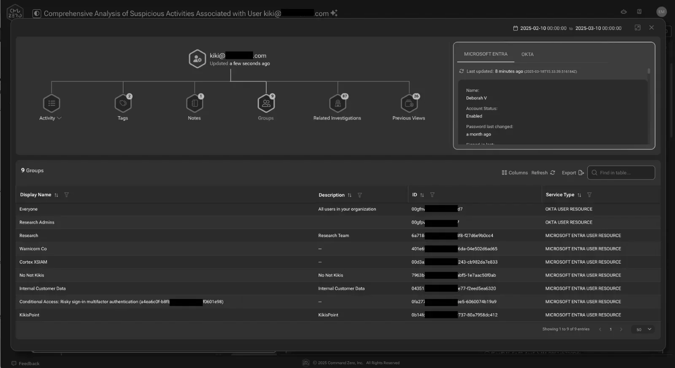
Task: Click the end date 2025-03-10 00:00:00
Action: pyautogui.click(x=598, y=28)
